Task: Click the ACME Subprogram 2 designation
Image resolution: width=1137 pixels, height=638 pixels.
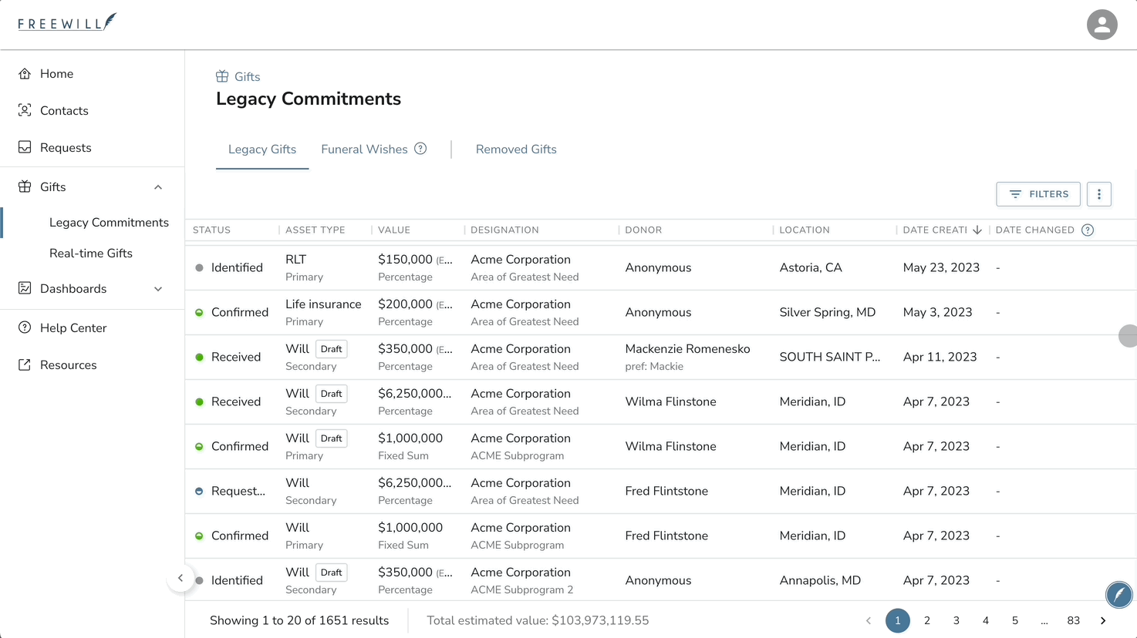Action: (x=522, y=589)
